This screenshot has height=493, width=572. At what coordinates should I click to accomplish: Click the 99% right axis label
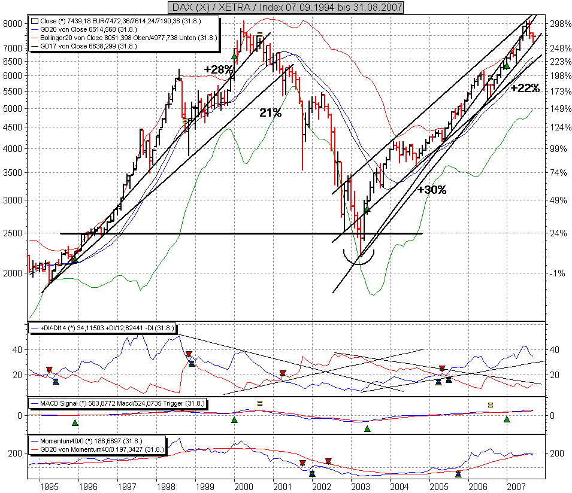click(x=558, y=148)
